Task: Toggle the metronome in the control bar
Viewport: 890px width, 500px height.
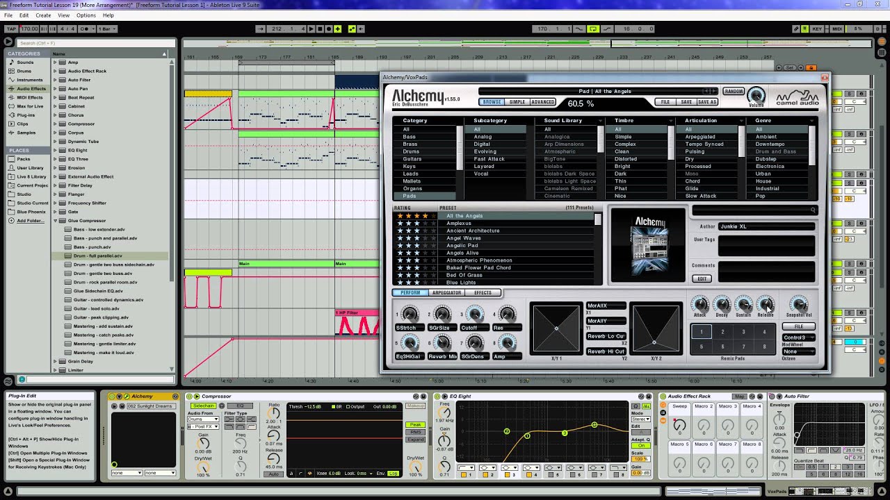Action: [x=86, y=28]
